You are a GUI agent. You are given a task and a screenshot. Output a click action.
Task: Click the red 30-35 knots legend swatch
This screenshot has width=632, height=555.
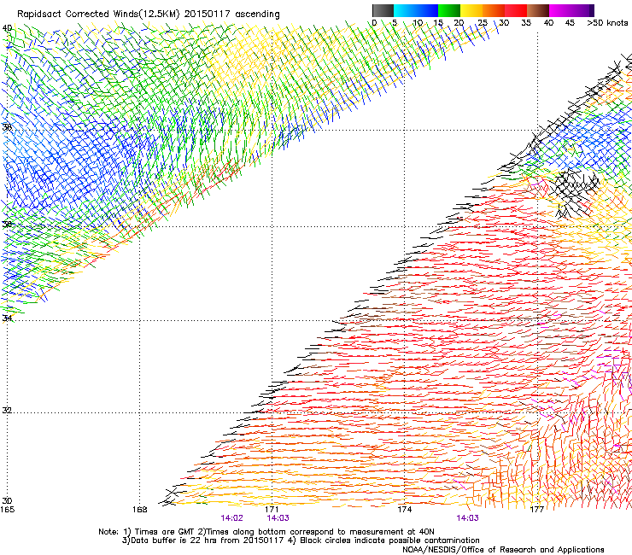(x=516, y=10)
